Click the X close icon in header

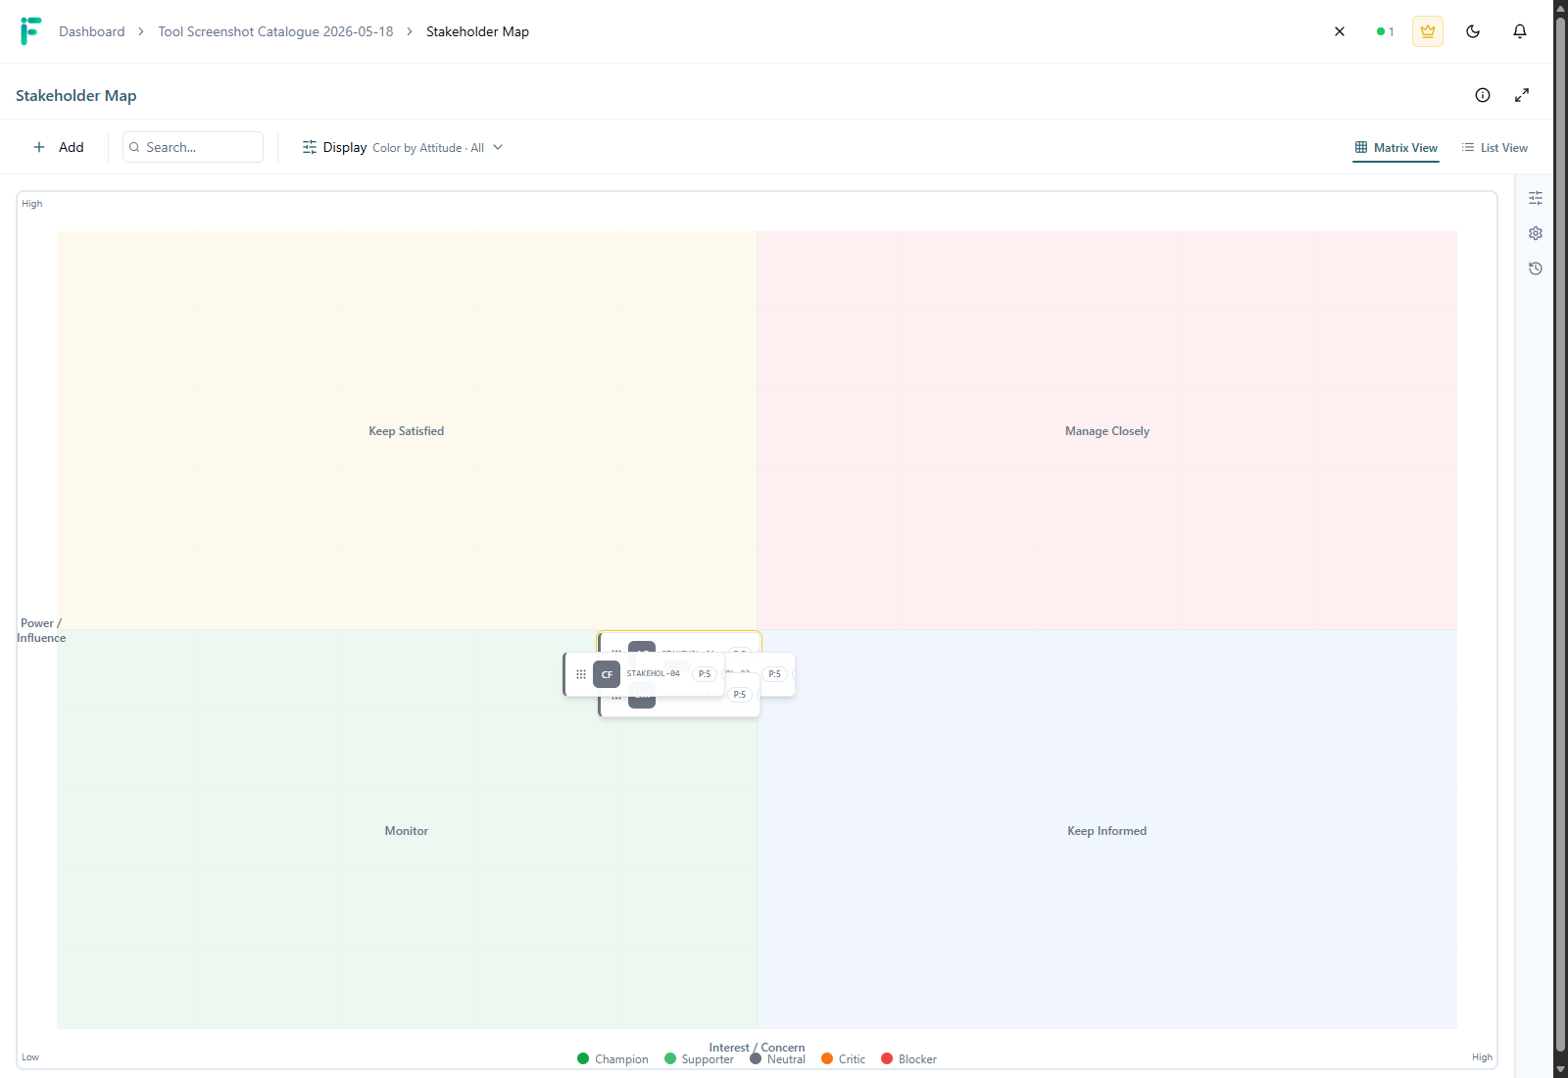click(1340, 31)
